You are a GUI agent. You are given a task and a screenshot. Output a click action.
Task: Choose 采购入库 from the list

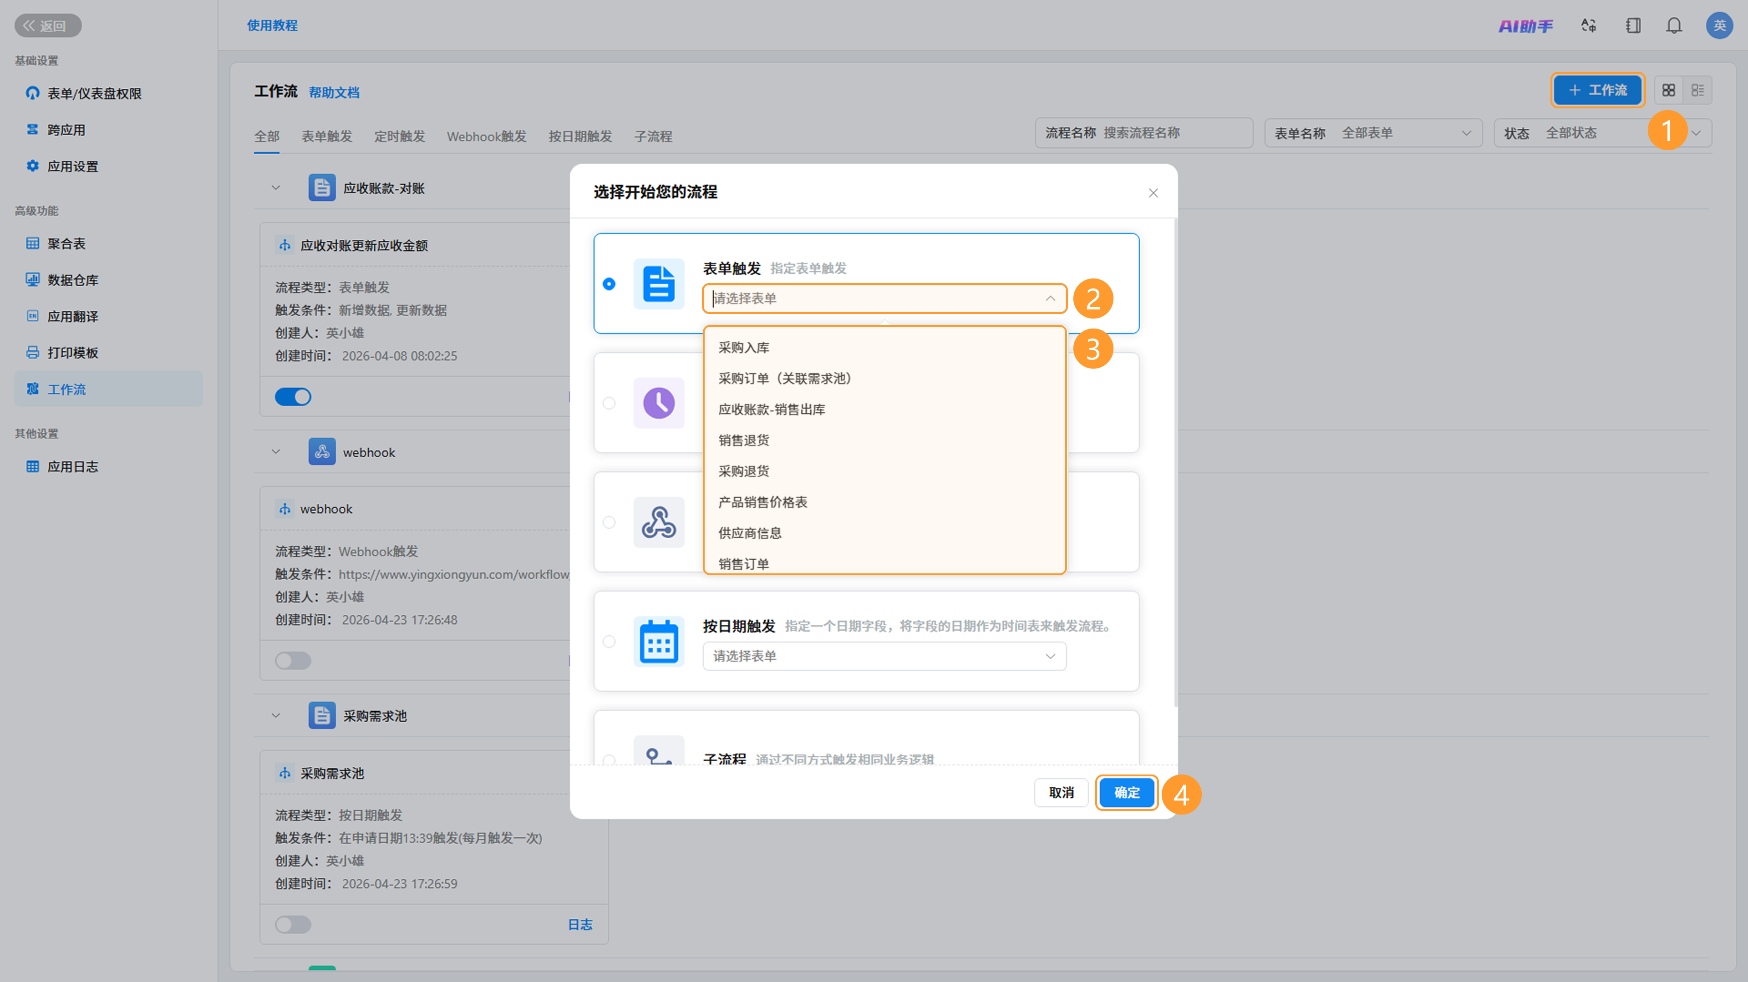click(884, 347)
